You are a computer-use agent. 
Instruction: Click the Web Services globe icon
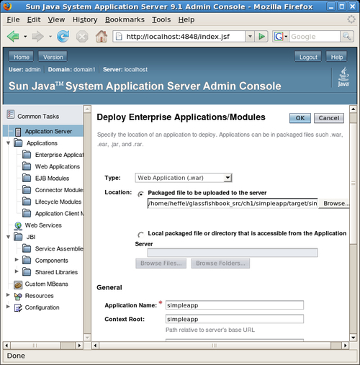pos(18,225)
